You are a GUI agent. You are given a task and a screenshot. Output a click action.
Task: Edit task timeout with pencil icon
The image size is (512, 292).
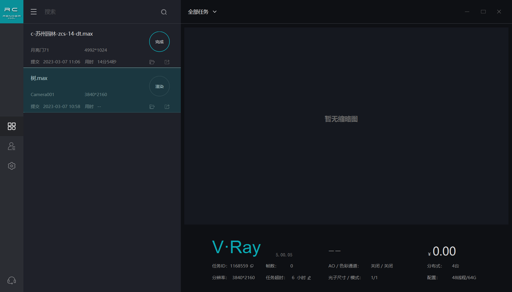point(309,278)
